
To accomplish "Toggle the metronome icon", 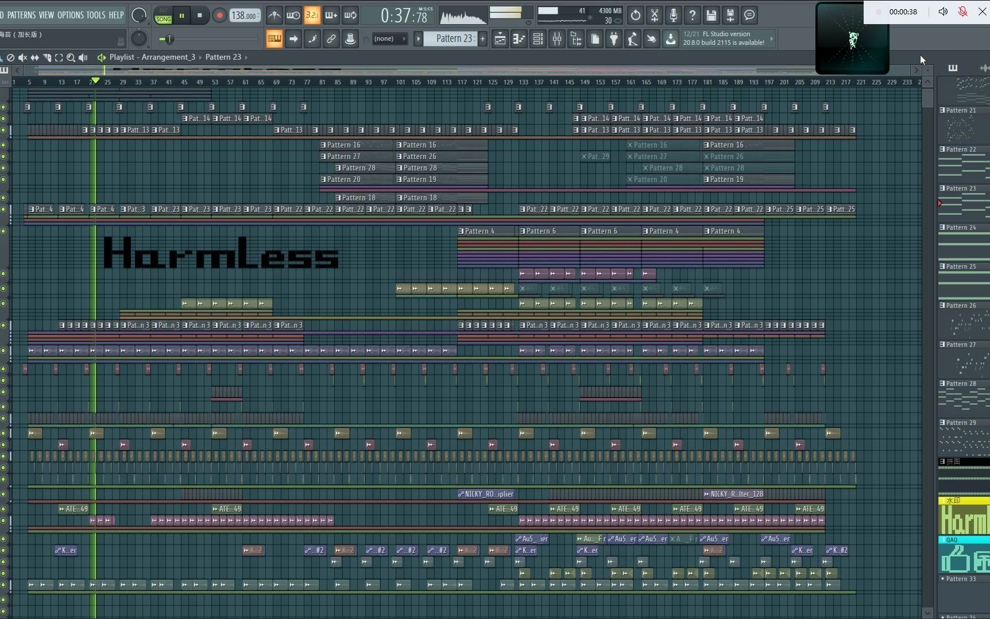I will tap(274, 16).
